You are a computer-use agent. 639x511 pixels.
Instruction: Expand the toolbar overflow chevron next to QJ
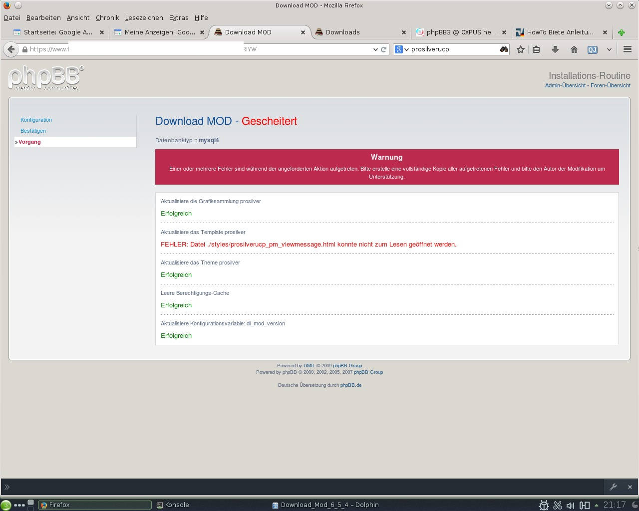609,49
